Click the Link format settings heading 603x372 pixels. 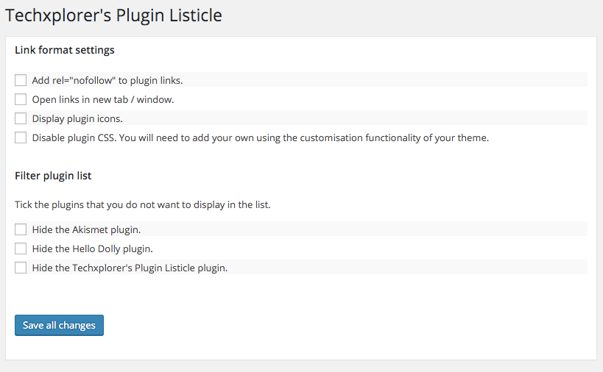click(65, 50)
